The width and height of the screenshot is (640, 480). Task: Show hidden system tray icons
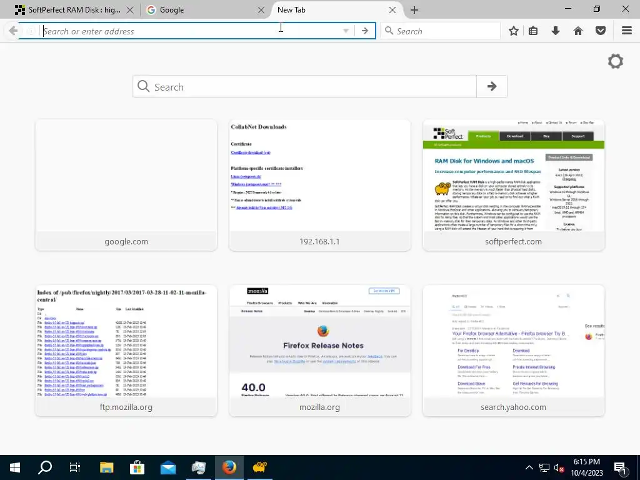529,467
